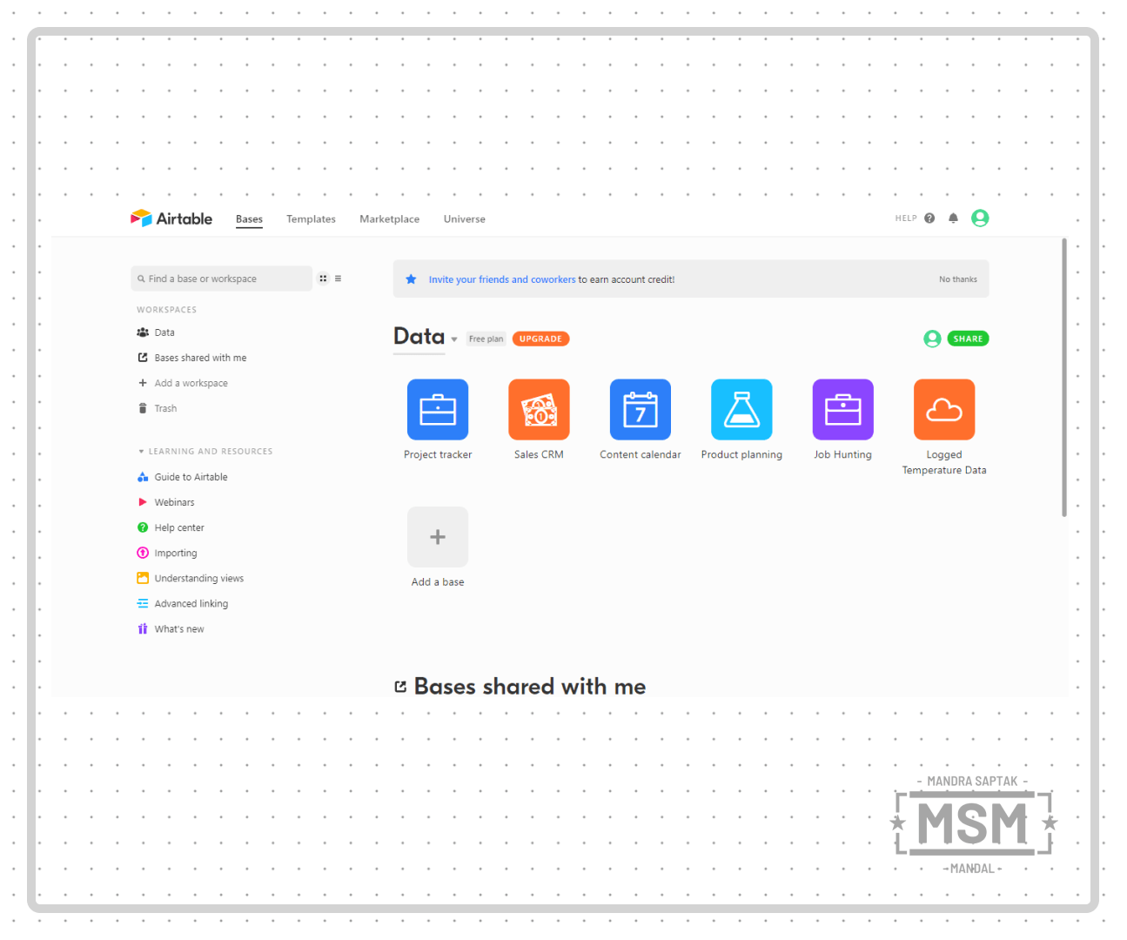Click the workspace collaborator avatar beside Share

(932, 339)
